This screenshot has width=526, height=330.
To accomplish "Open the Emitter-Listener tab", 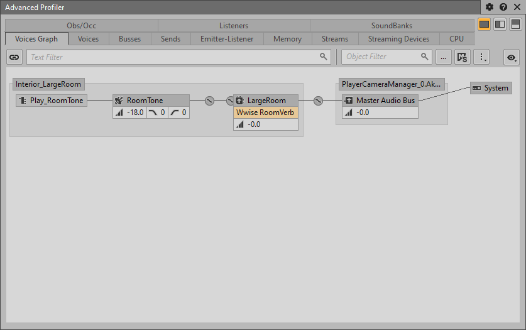I will [227, 39].
